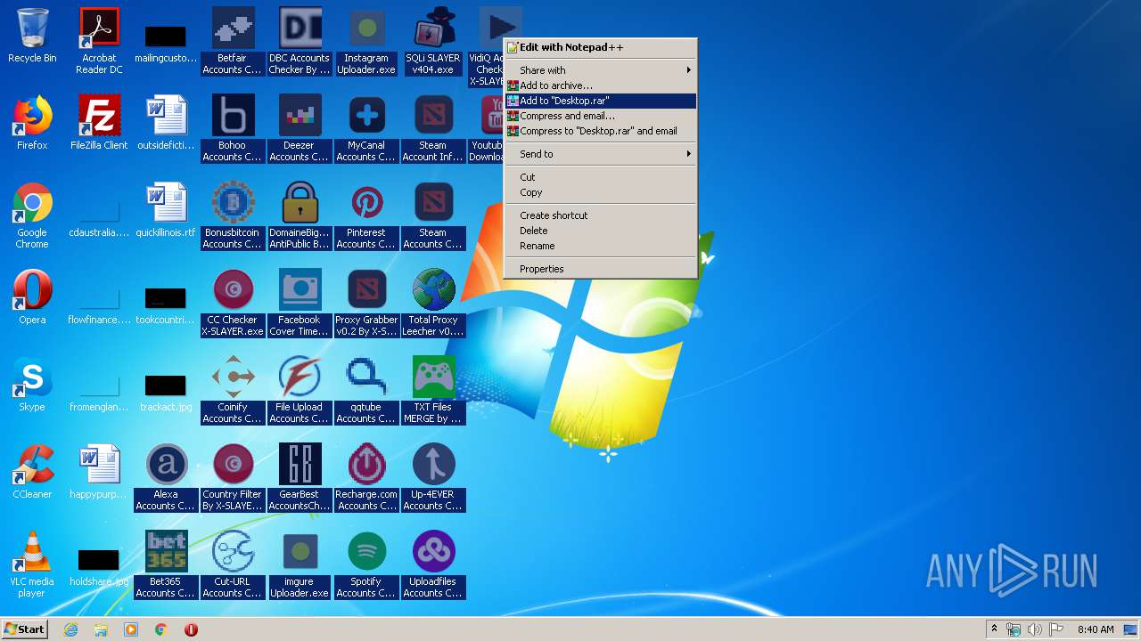This screenshot has height=641, width=1141.
Task: Open the Firefox desktop shortcut
Action: pos(32,123)
